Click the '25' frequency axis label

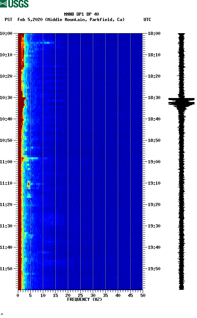point(80,296)
